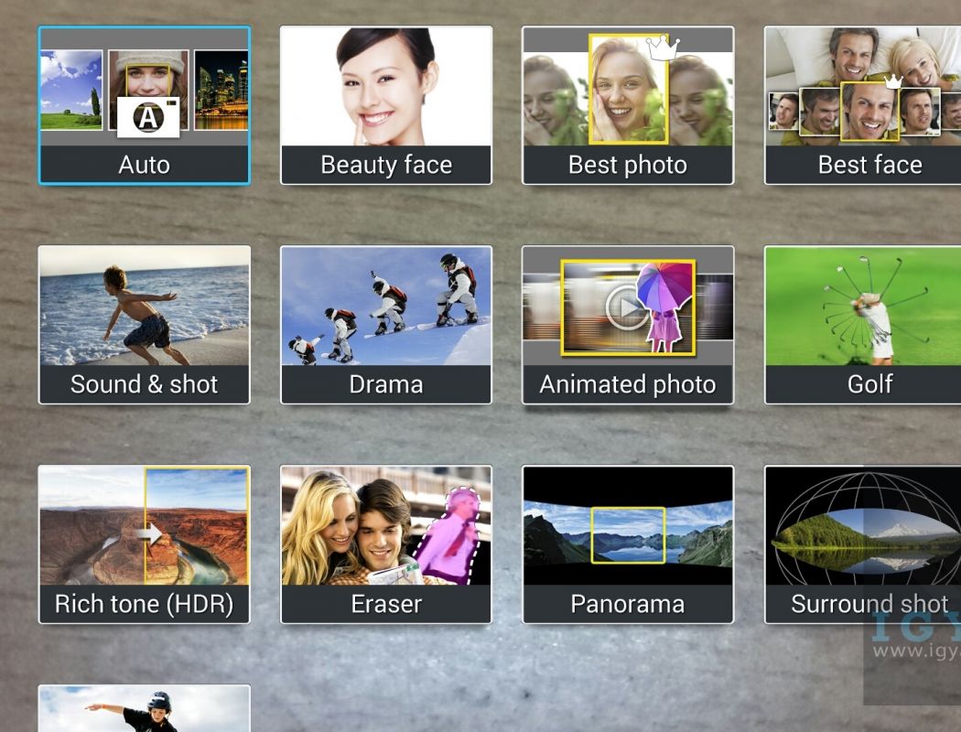
Task: Open the Eraser mode label
Action: point(385,604)
